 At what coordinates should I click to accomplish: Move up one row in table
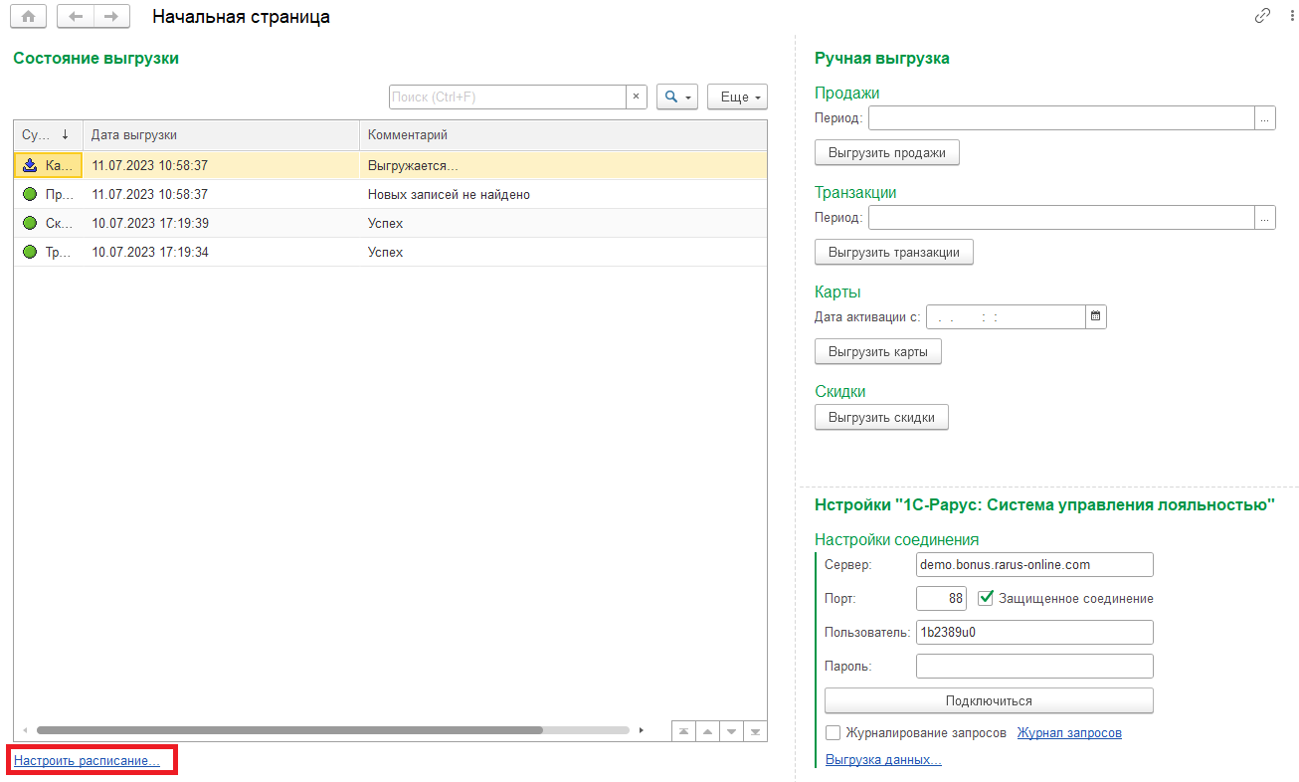[708, 731]
